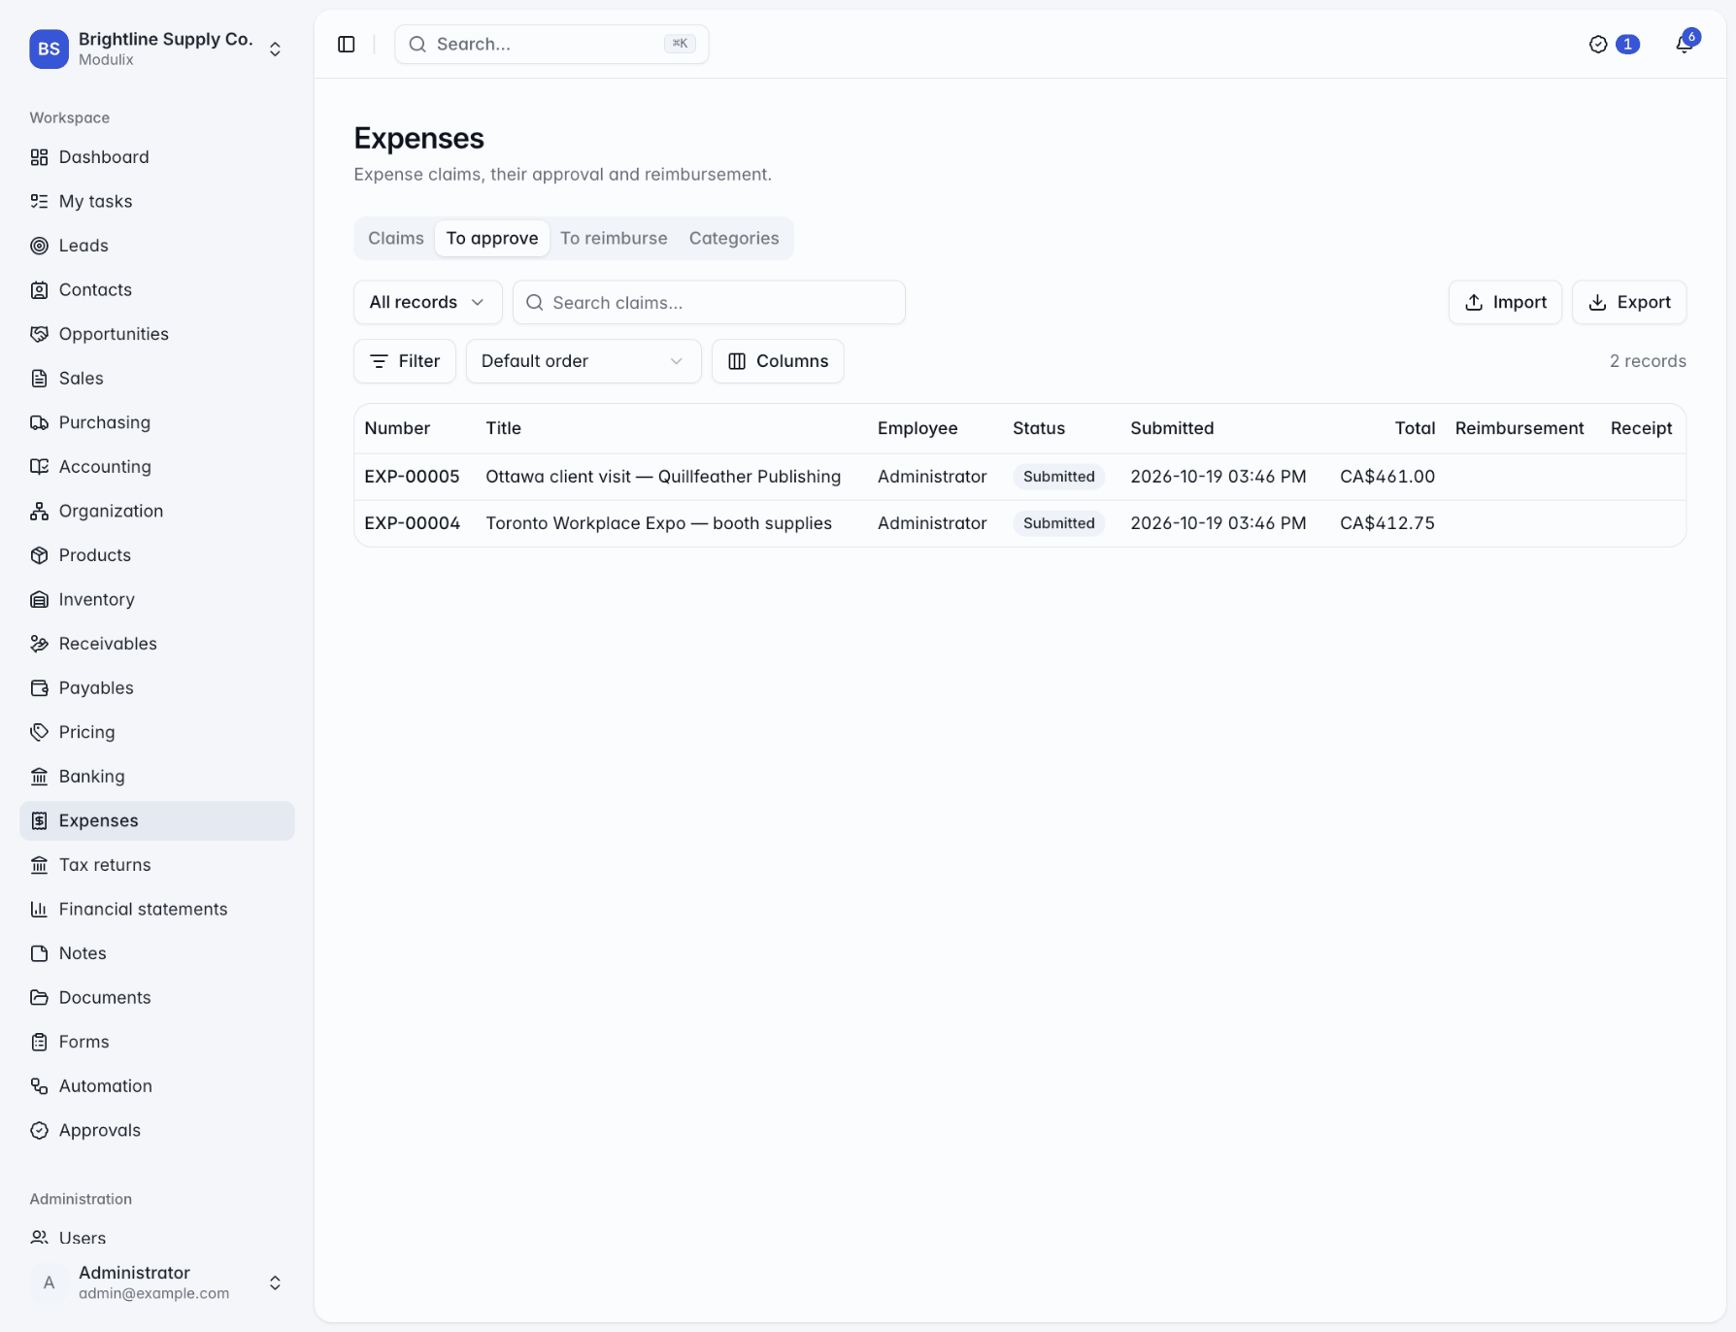
Task: Open Leads in sidebar
Action: pyautogui.click(x=156, y=246)
